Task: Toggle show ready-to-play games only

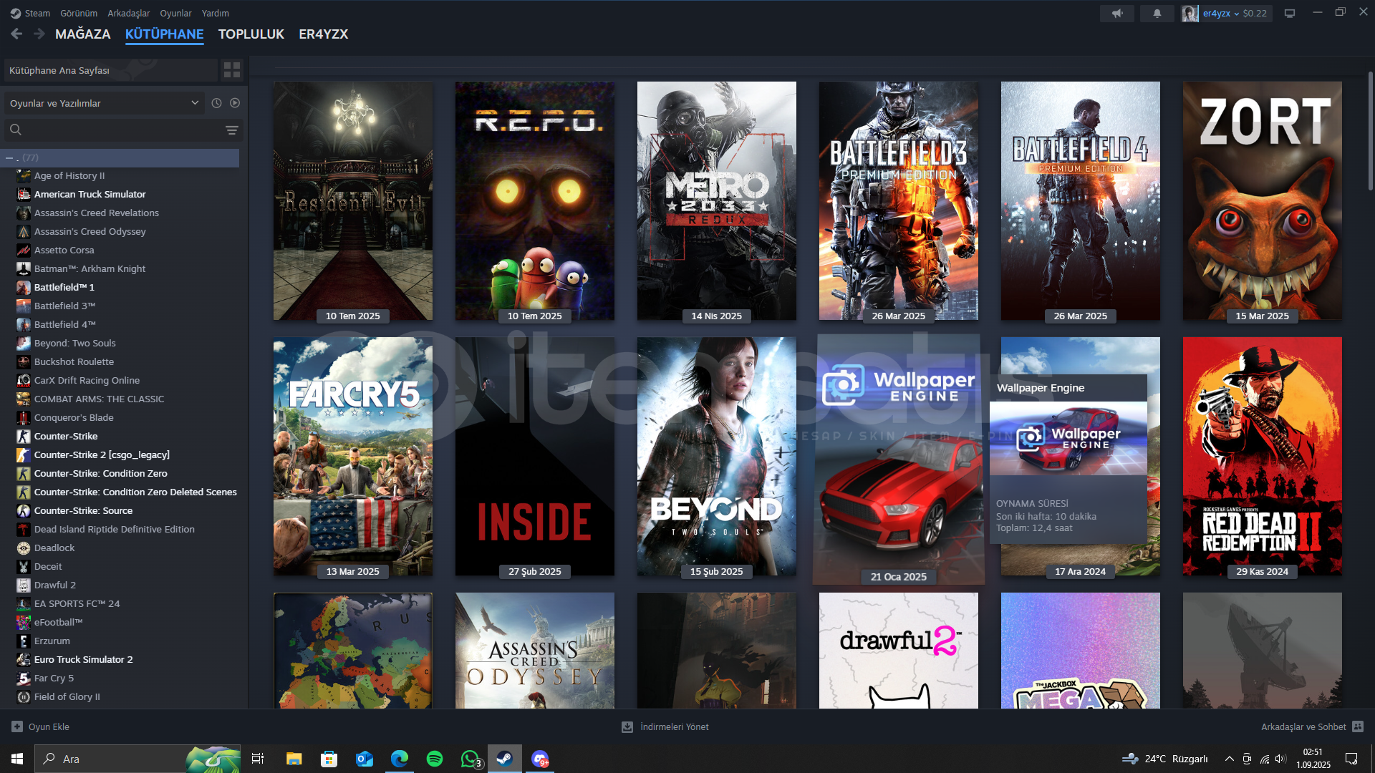Action: point(235,103)
